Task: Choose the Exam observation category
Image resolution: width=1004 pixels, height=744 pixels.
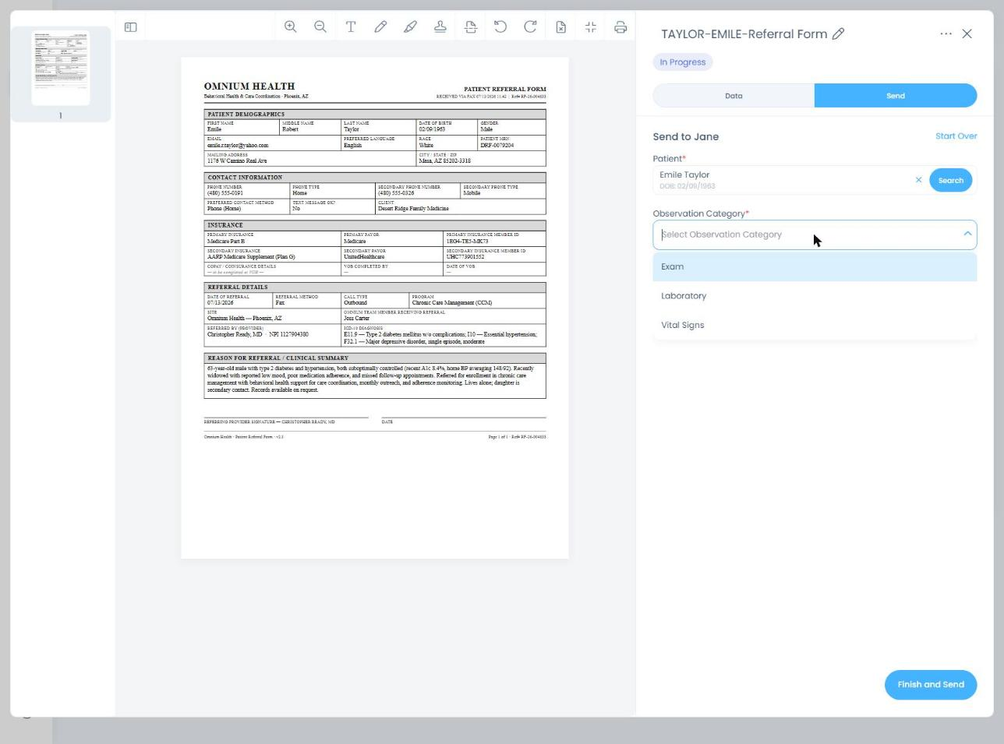Action: tap(815, 266)
